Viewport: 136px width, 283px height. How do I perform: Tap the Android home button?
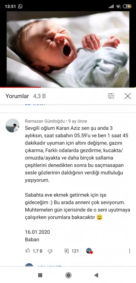tap(68, 275)
